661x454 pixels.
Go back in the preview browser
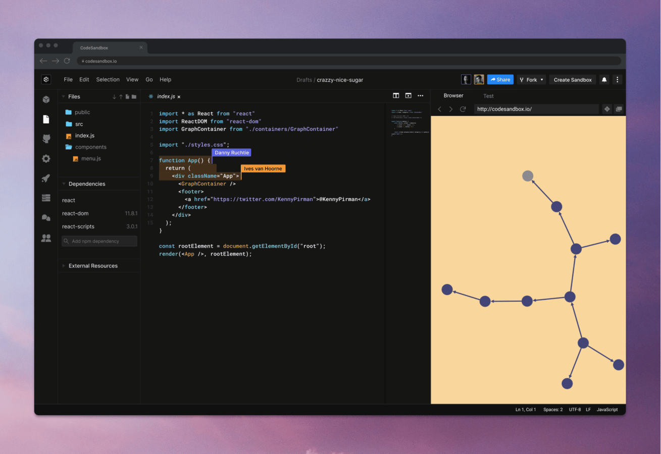pos(439,109)
